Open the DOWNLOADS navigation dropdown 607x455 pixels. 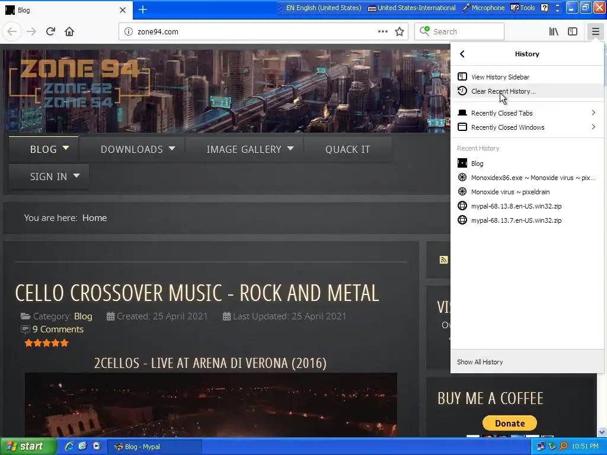132,149
